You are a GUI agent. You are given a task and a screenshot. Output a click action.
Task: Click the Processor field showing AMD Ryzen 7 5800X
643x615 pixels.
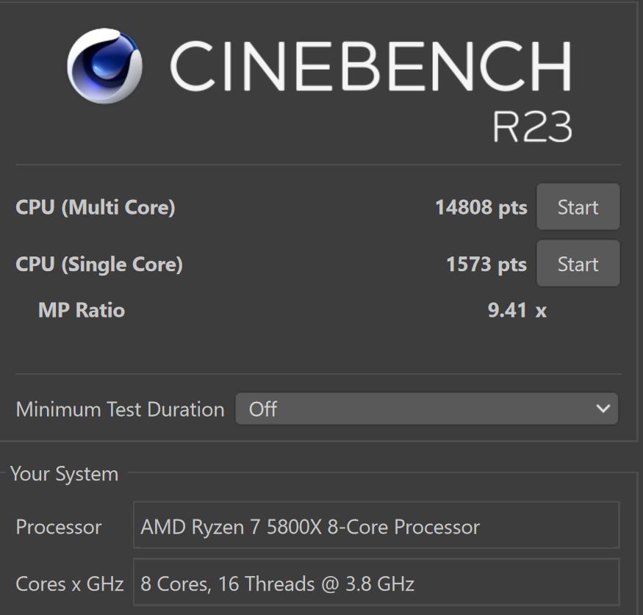coord(376,525)
